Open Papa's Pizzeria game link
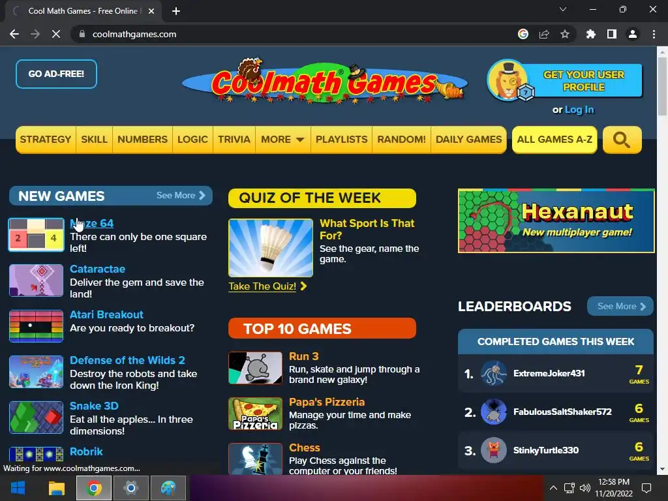 click(x=327, y=402)
